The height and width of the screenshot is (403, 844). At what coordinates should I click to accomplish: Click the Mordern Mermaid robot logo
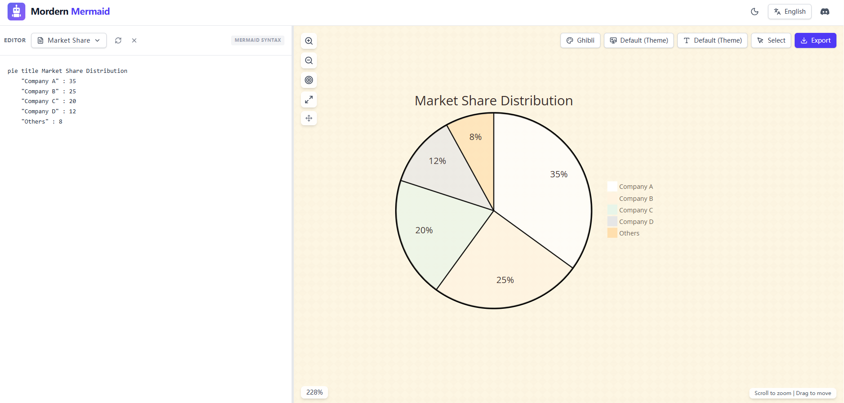16,12
